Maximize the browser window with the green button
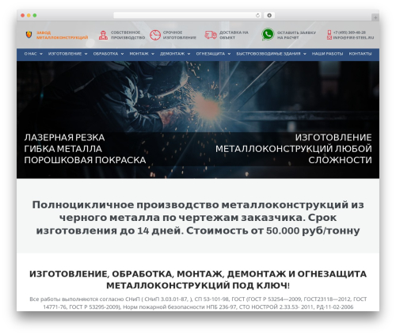396x335 pixels. 35,16
